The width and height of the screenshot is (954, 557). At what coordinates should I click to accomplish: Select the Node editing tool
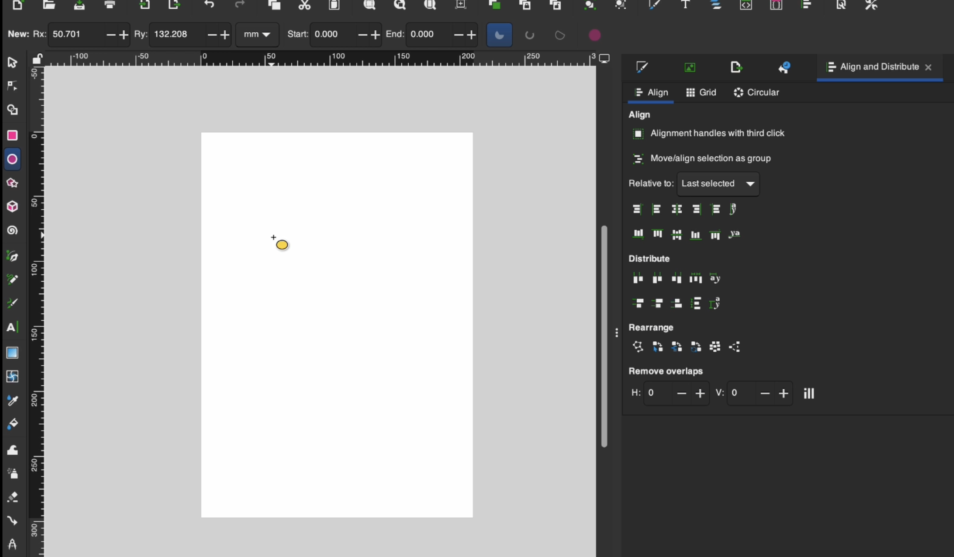(x=12, y=86)
